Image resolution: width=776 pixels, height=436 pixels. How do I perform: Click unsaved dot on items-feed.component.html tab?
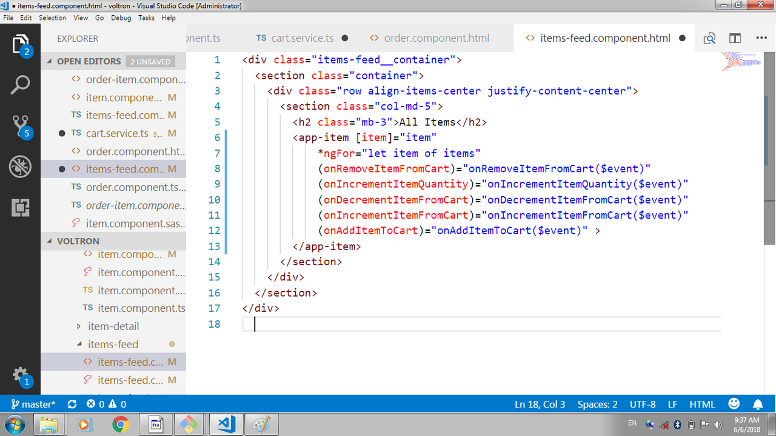682,38
